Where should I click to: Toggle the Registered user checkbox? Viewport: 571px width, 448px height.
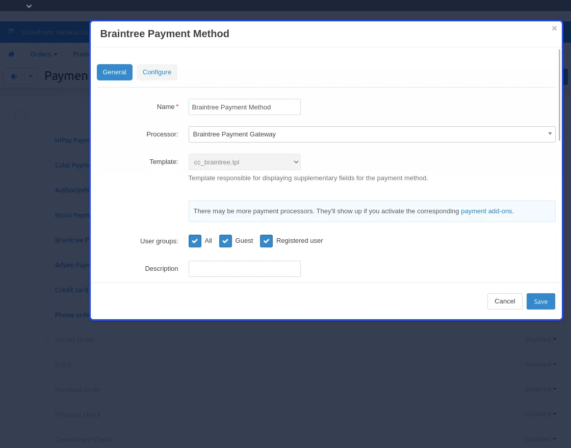pos(266,241)
